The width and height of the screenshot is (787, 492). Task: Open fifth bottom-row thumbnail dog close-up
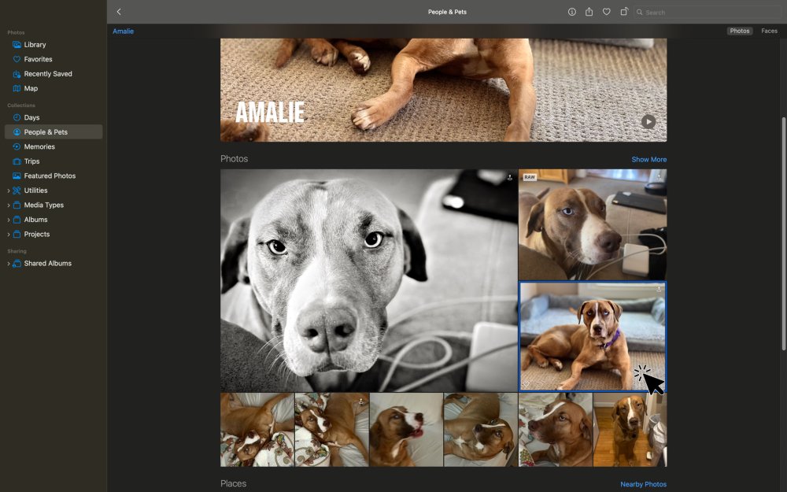point(556,430)
